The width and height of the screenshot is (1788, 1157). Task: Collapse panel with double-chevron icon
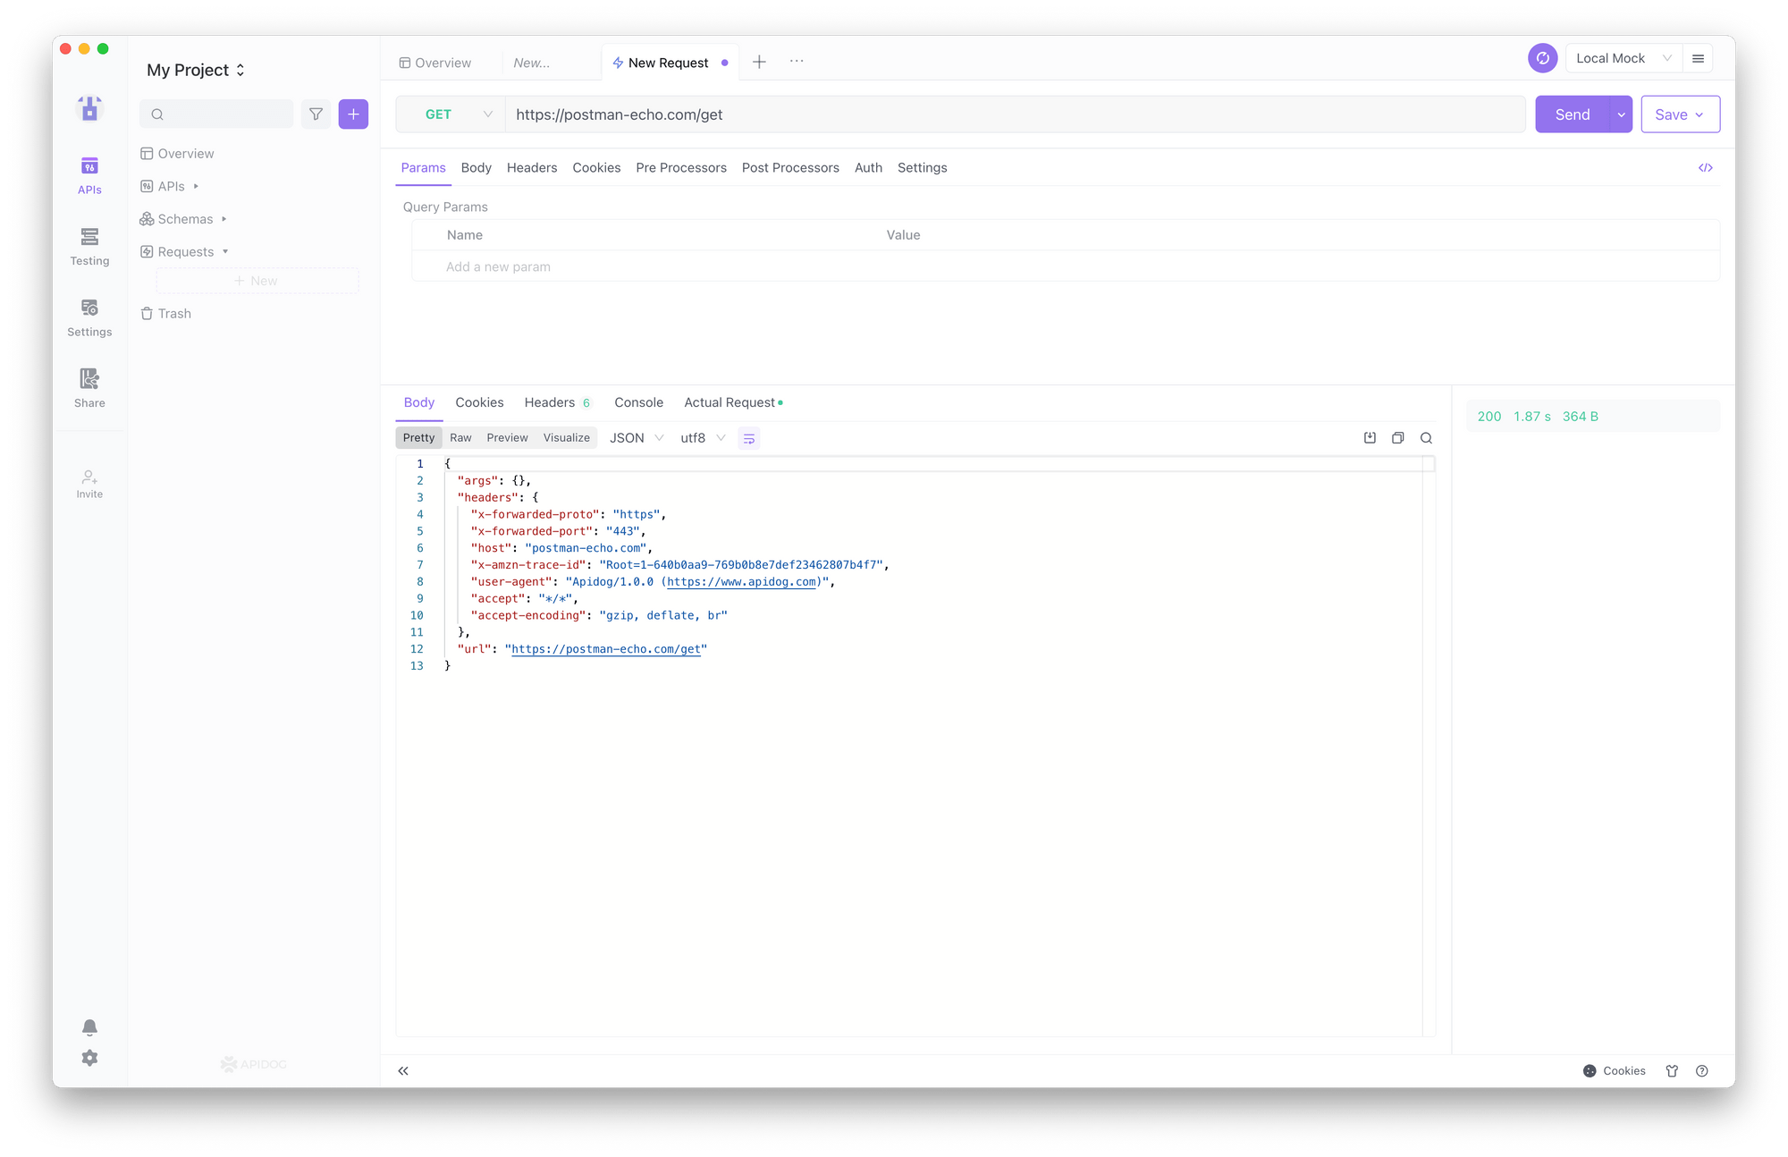403,1071
